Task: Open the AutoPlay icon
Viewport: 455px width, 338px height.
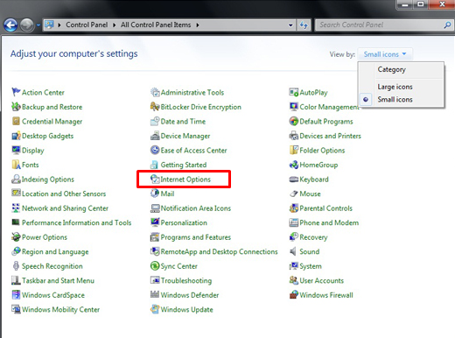Action: click(294, 92)
